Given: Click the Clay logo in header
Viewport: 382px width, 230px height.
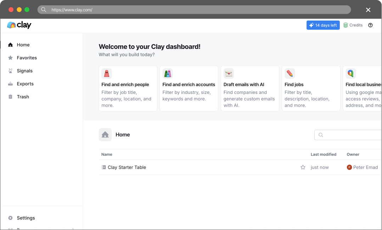Looking at the screenshot, I should tap(19, 25).
